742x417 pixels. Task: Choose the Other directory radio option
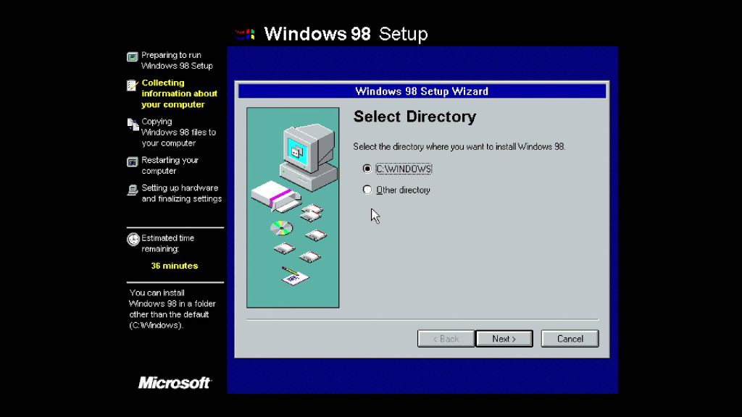tap(367, 190)
